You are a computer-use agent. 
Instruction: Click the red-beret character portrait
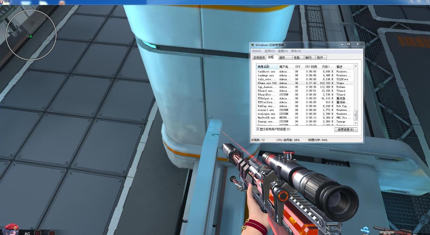(10, 229)
